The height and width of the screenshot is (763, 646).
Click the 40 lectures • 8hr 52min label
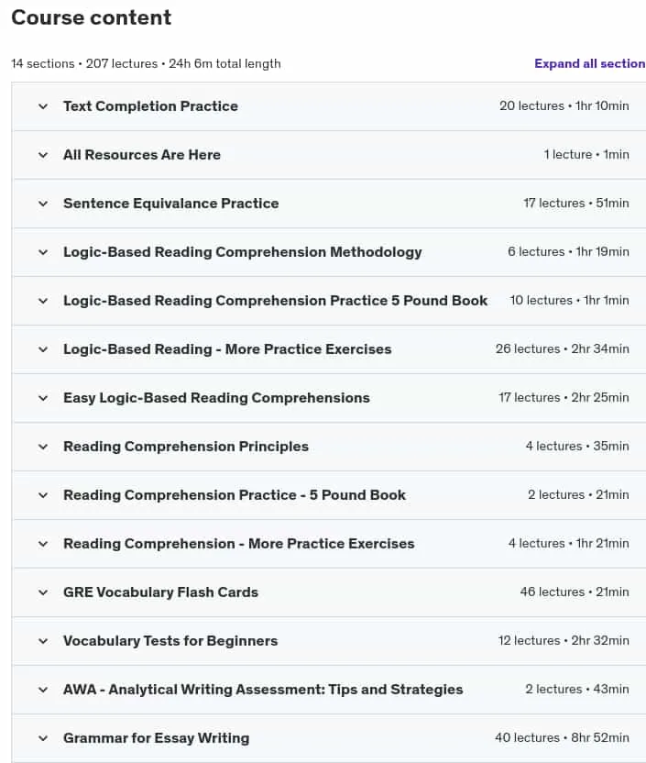(562, 737)
